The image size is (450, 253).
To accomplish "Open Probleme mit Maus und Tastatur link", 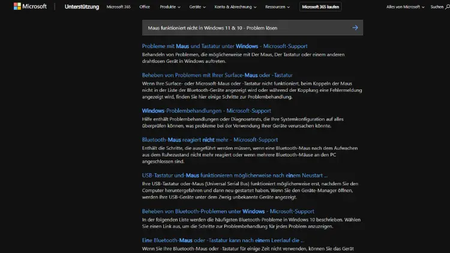I will (x=225, y=46).
